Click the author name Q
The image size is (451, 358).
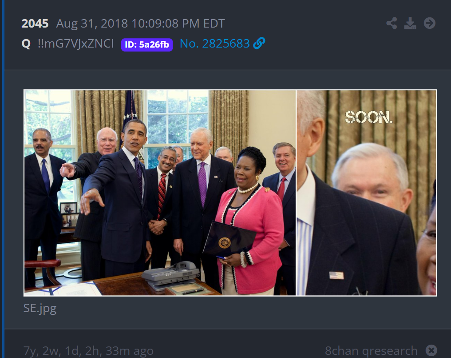click(x=26, y=44)
